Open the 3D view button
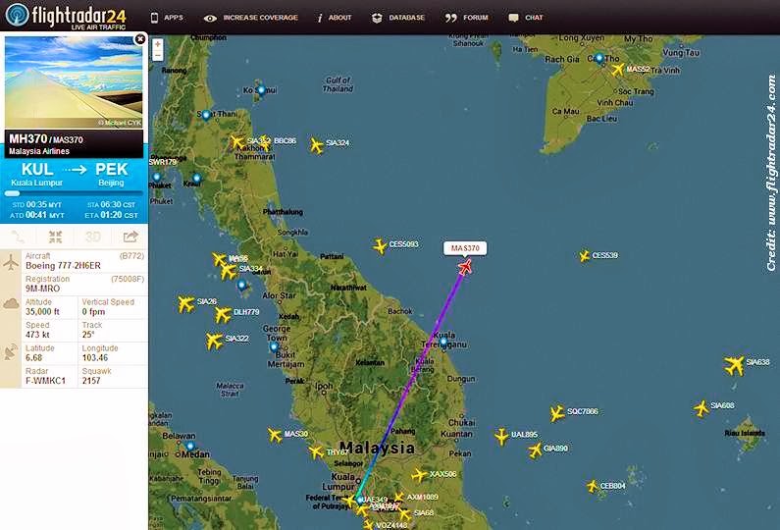Screen dimensions: 780x530 92,237
